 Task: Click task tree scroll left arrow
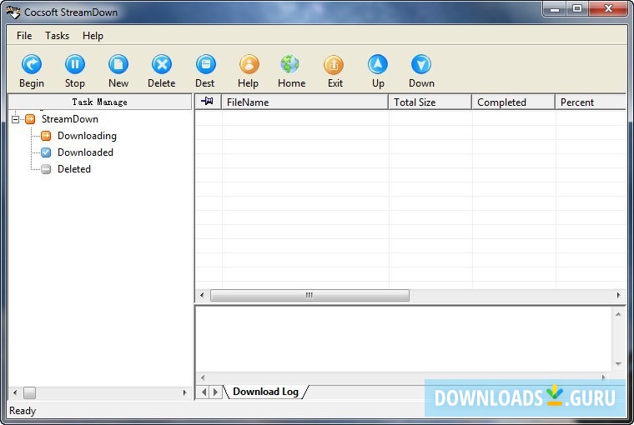15,392
